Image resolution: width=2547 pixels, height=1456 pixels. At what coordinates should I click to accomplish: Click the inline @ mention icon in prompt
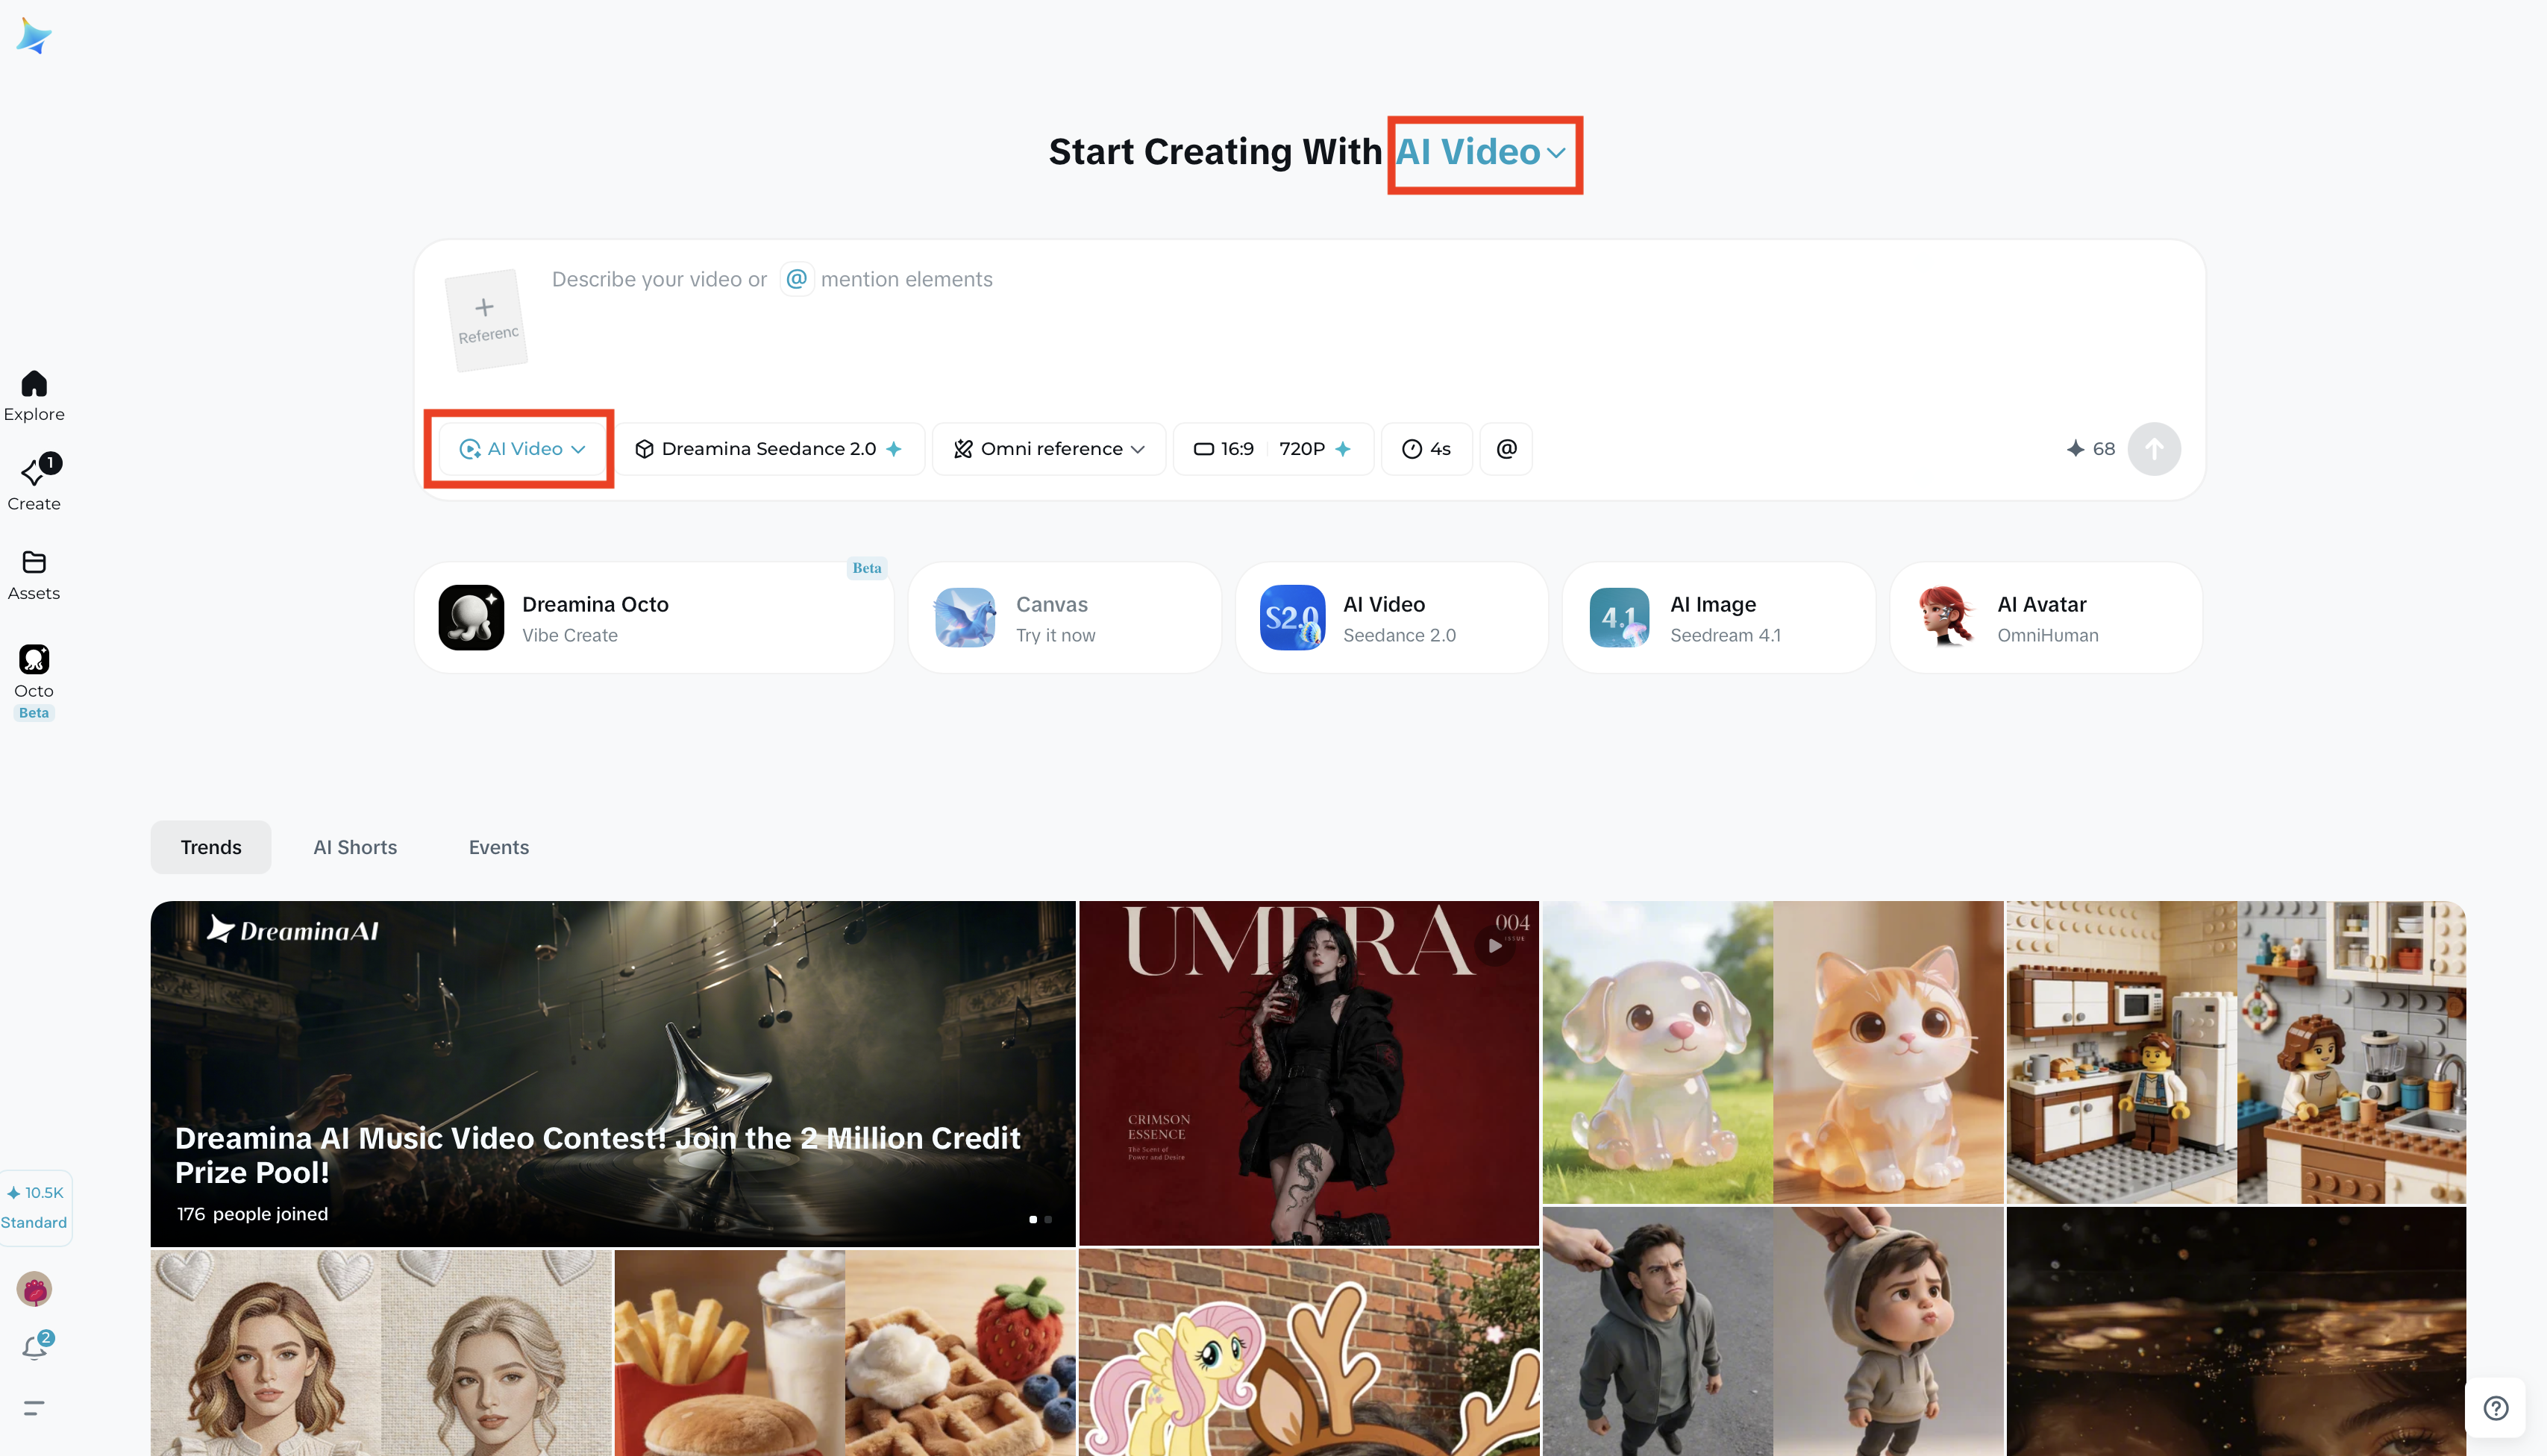(797, 279)
